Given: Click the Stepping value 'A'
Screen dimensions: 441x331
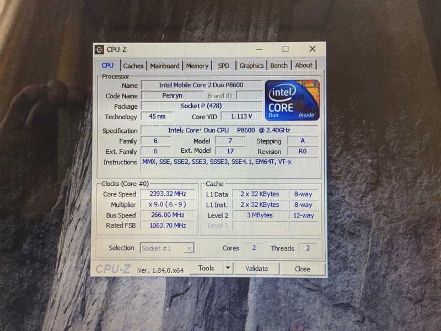Looking at the screenshot, I should coord(303,141).
